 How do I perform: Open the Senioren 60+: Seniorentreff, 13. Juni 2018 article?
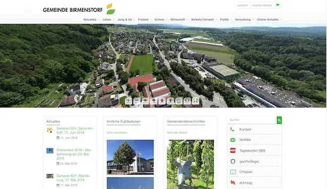(x=74, y=131)
